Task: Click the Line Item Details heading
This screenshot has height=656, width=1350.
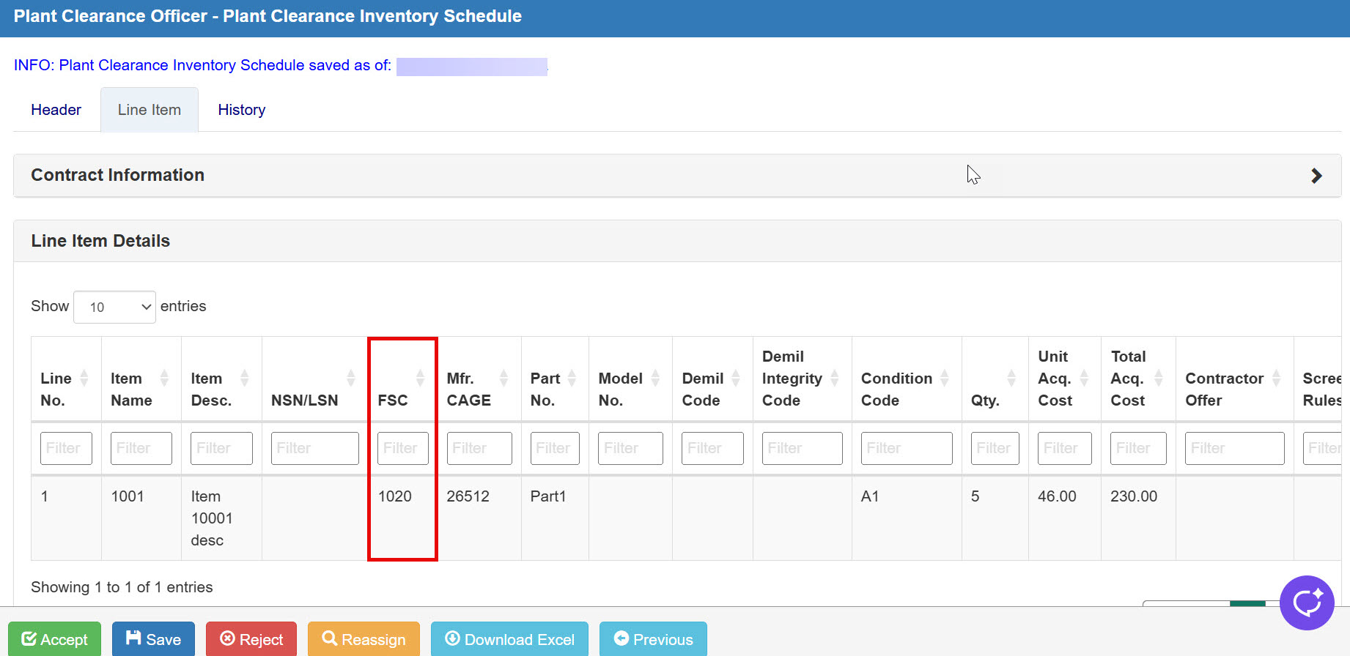Action: coord(100,241)
